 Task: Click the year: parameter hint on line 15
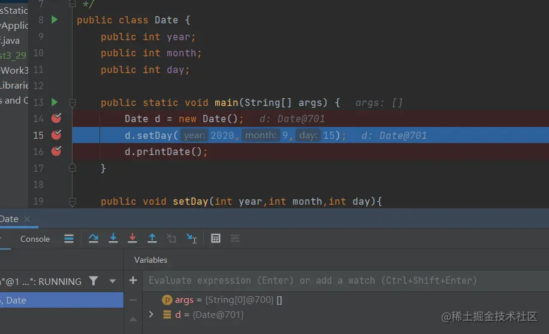coord(194,135)
